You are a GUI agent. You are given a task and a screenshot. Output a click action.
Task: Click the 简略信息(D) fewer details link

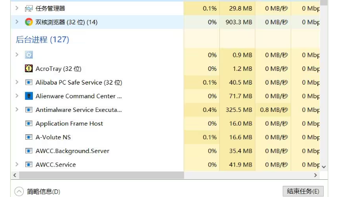[44, 191]
